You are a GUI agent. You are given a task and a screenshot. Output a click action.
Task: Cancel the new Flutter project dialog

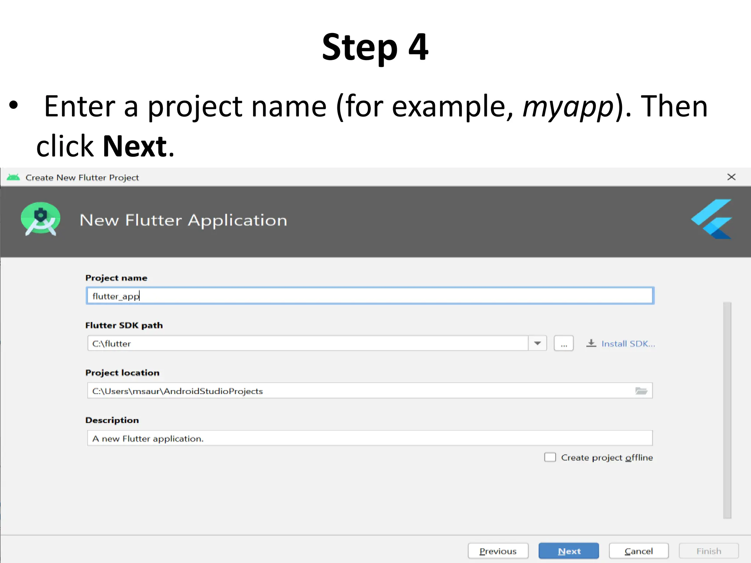639,551
